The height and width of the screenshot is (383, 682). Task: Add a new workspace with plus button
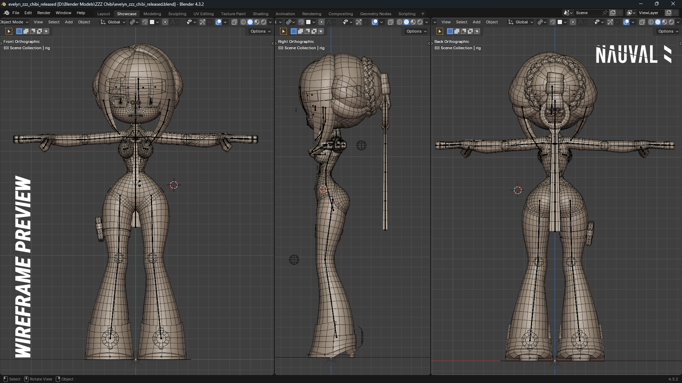(423, 14)
